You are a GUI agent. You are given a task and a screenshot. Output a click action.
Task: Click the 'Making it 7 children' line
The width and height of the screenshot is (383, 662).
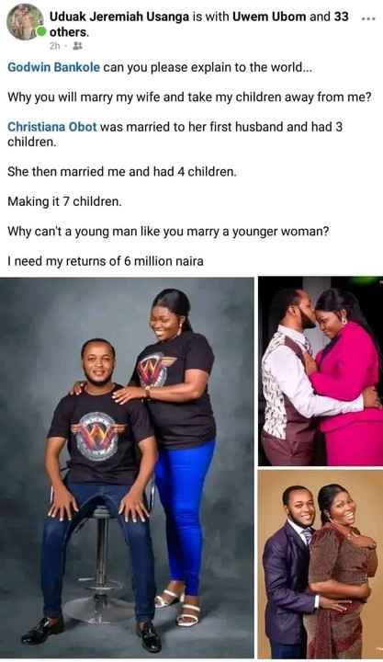[64, 201]
